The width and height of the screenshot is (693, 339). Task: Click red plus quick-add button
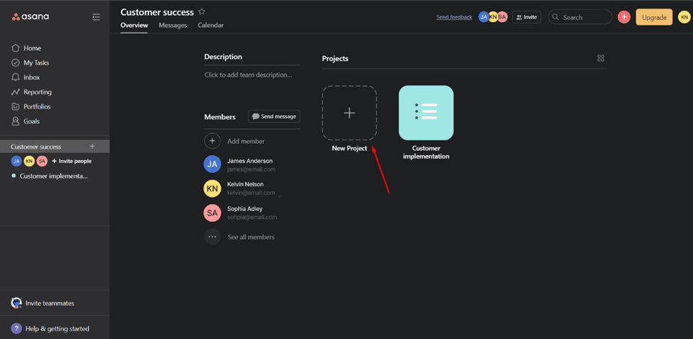click(x=624, y=17)
